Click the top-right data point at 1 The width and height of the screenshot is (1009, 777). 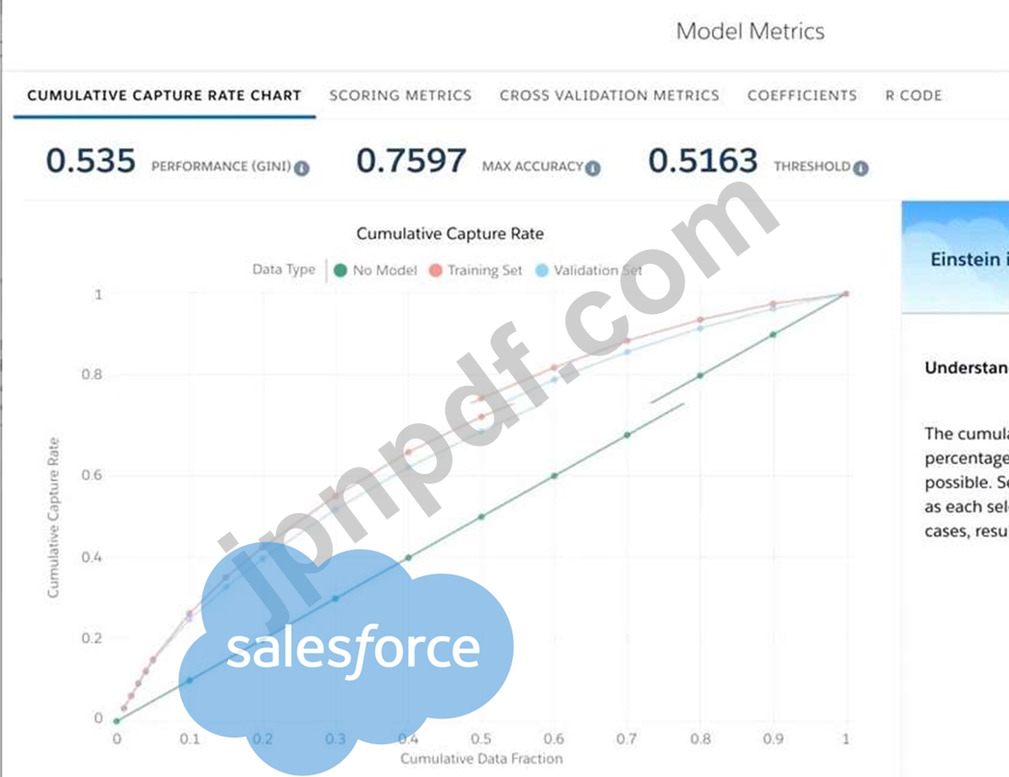pyautogui.click(x=845, y=294)
